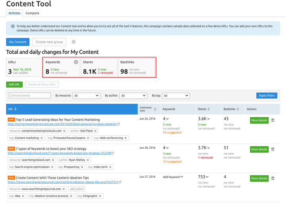Remove the Content marketing tag

[x=42, y=138]
